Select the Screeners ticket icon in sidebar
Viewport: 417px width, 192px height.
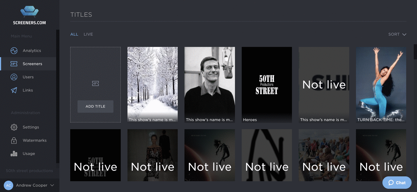pyautogui.click(x=14, y=64)
